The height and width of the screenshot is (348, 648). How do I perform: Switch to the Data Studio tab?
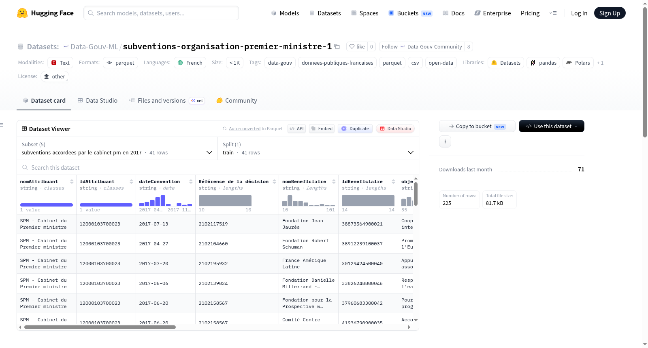[x=98, y=101]
